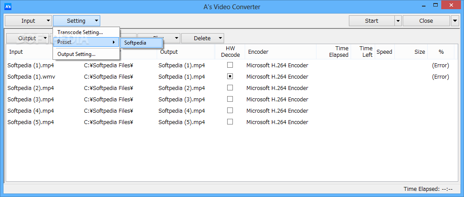Viewport: 464px width, 197px height.
Task: Select input file Softpedia (4).mp4
Action: pos(31,111)
